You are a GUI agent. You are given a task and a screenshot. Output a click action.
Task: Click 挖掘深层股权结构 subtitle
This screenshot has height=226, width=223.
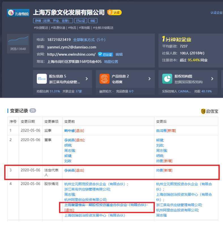point(188,82)
